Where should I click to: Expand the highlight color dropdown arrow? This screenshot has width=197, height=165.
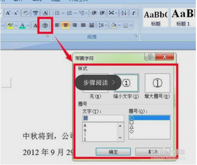(x=16, y=25)
